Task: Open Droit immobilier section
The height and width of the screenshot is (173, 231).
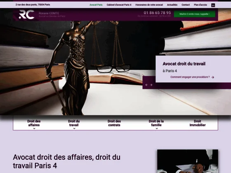Action: pos(198,123)
